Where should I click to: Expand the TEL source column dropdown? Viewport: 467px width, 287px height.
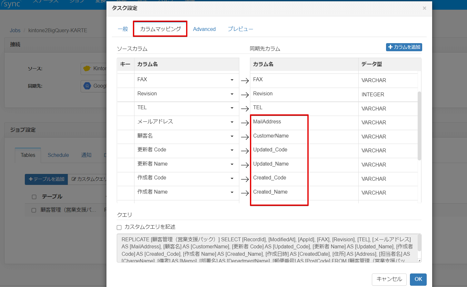(x=232, y=108)
